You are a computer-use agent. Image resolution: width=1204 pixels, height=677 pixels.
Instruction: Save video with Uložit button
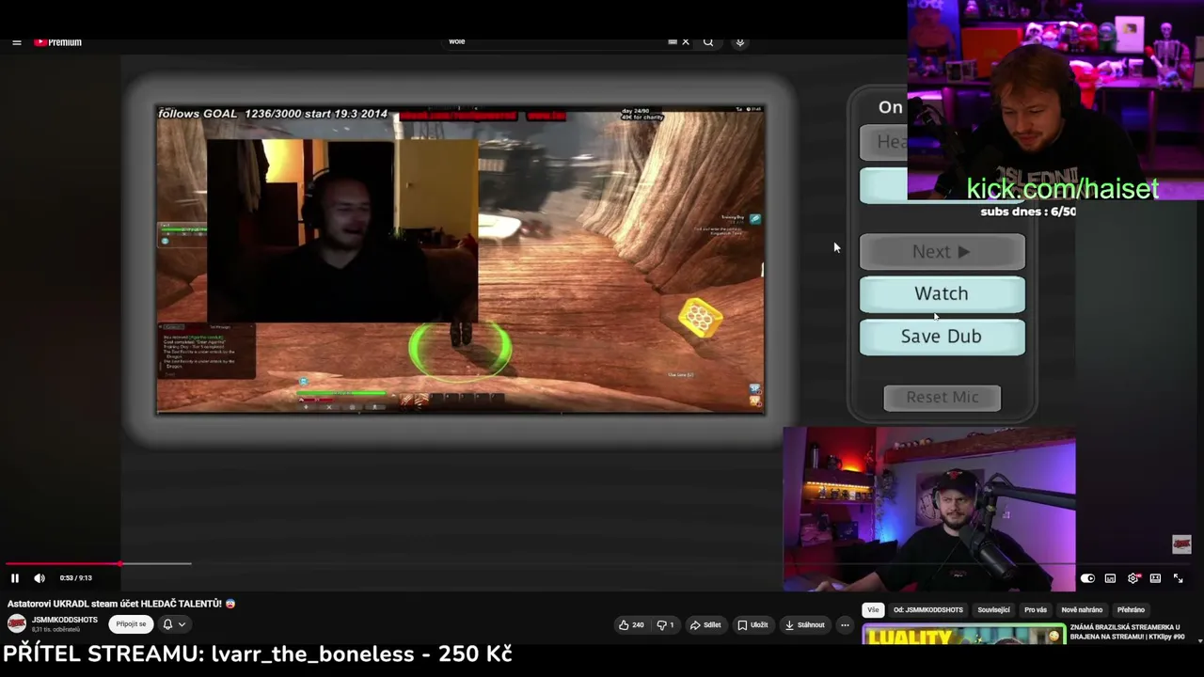point(752,625)
